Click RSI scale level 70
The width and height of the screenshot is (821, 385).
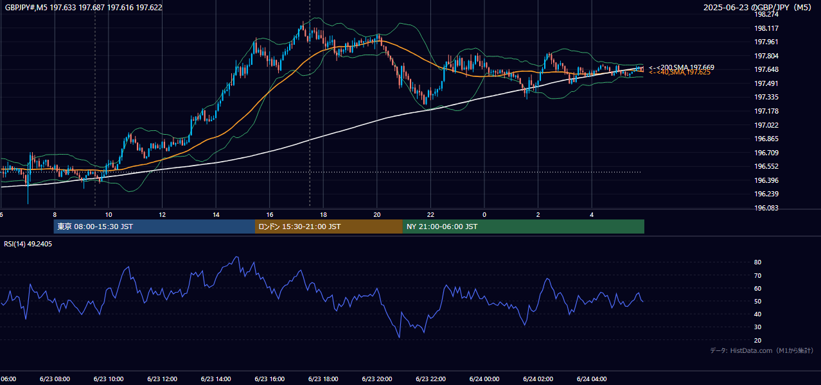click(x=757, y=275)
